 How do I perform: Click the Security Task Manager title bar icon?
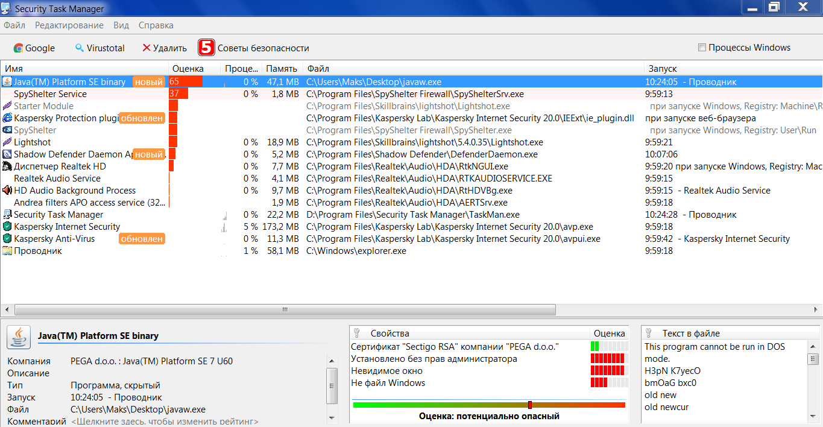(x=7, y=8)
